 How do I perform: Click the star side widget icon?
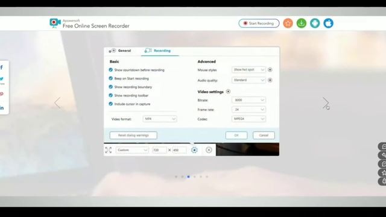[382, 173]
